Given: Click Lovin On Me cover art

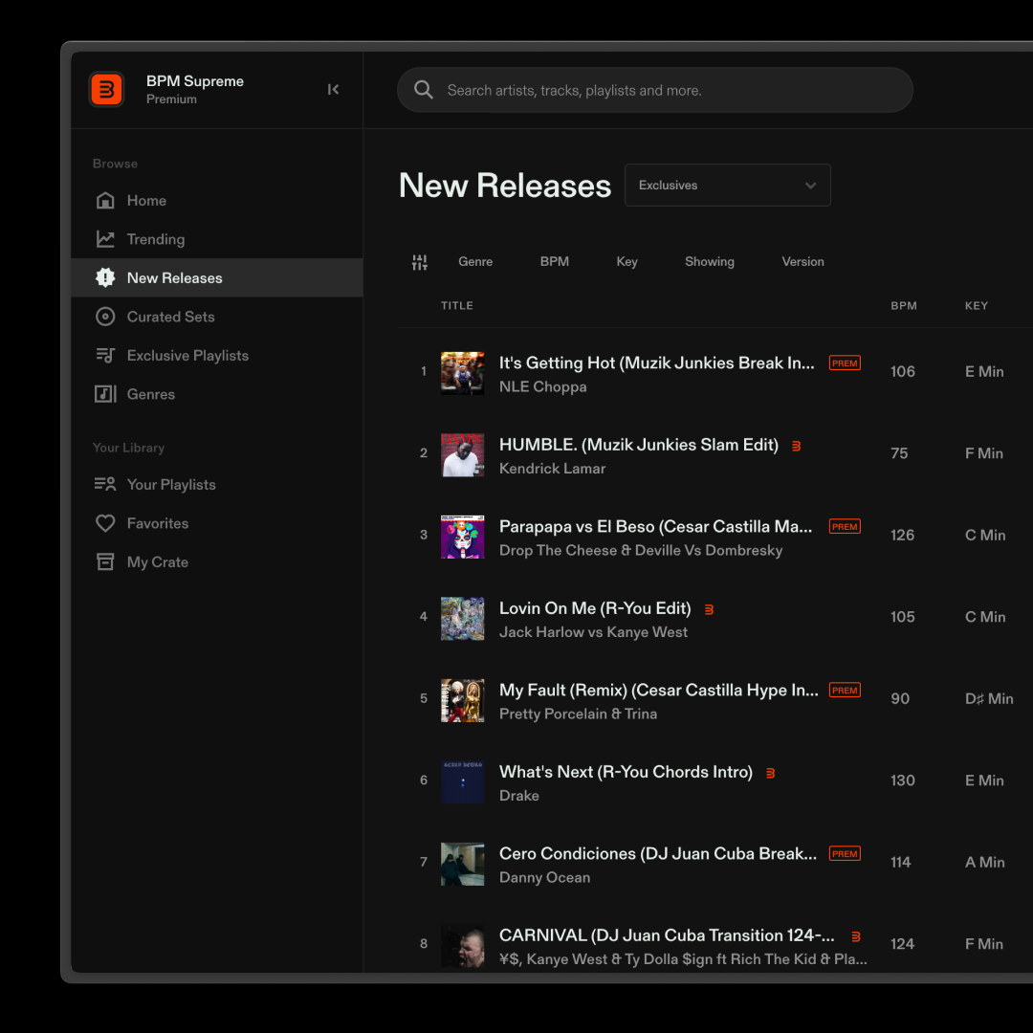Looking at the screenshot, I should 463,618.
